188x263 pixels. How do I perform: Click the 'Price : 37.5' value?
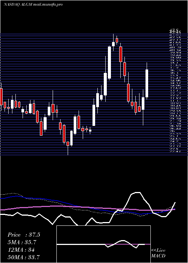tap(24, 235)
